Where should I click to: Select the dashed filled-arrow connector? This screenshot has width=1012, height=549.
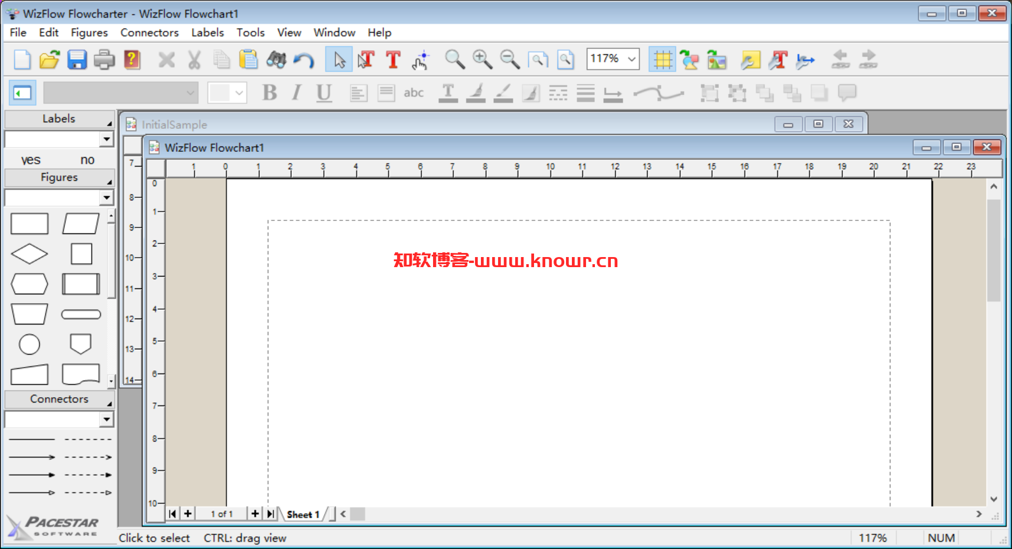coord(88,475)
